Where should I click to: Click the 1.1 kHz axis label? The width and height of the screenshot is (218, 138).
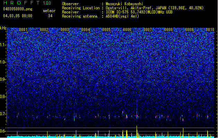[x=3, y=45]
